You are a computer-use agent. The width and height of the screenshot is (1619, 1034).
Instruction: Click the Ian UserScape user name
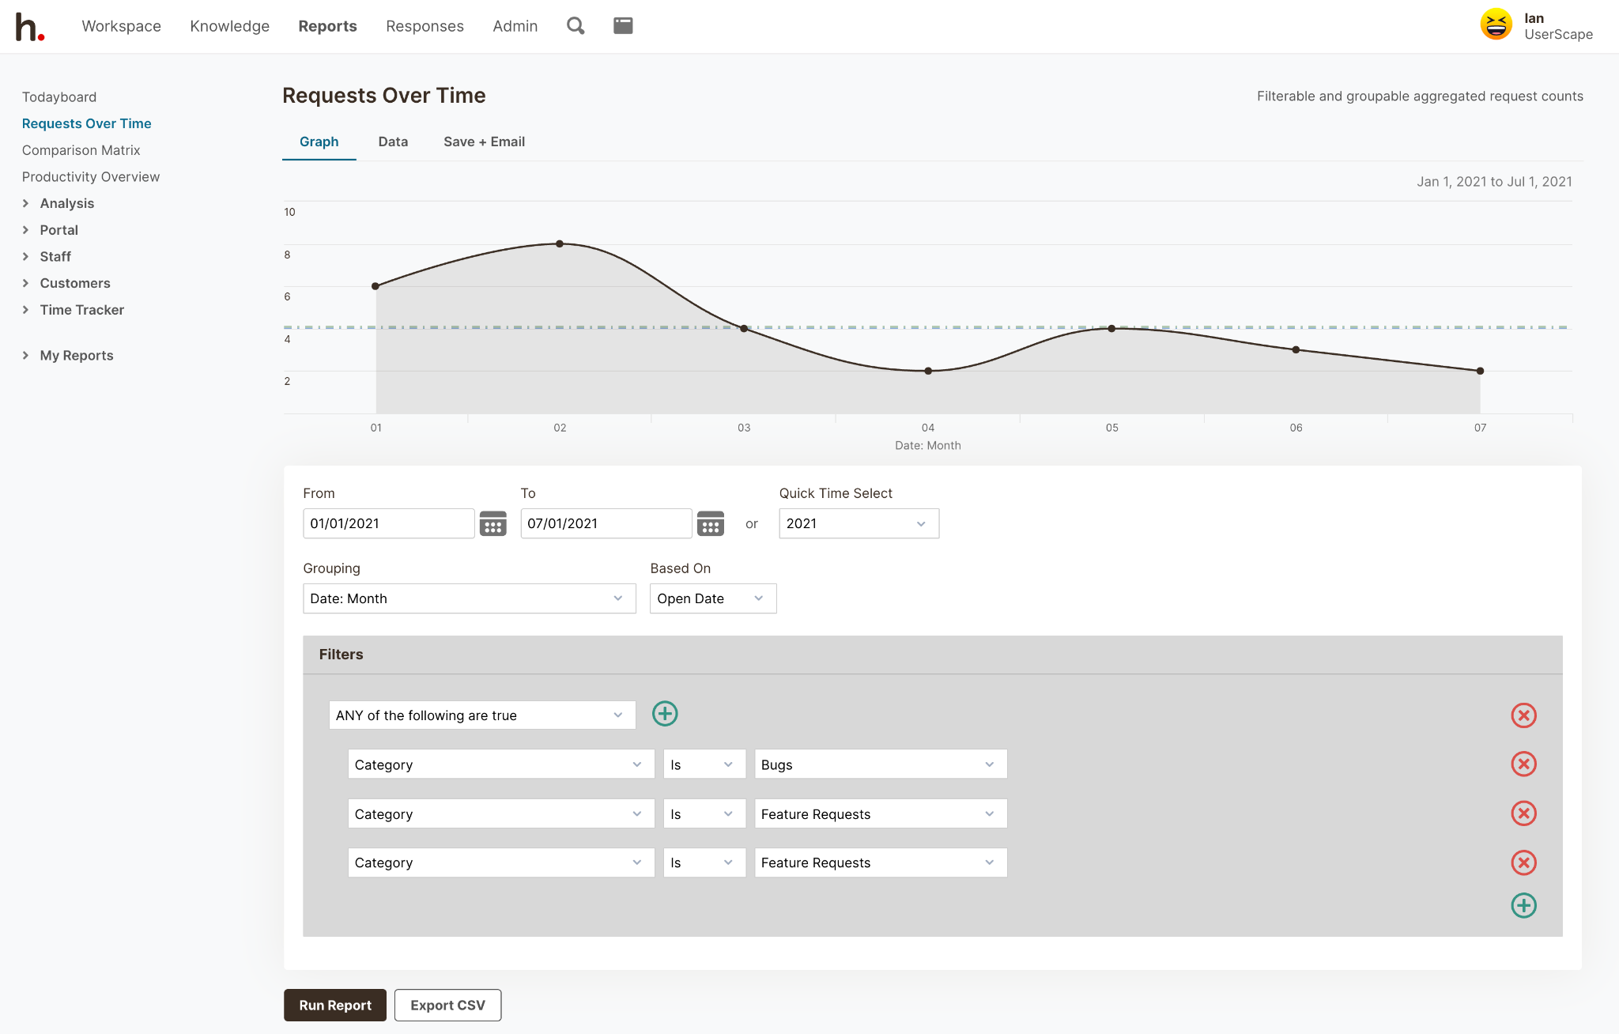pos(1558,26)
